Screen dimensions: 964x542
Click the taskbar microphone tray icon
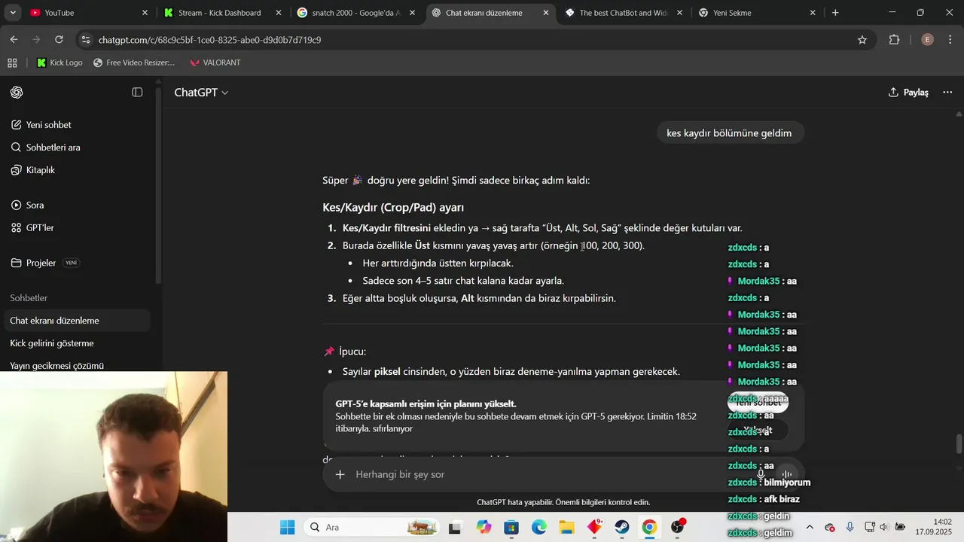coord(850,528)
